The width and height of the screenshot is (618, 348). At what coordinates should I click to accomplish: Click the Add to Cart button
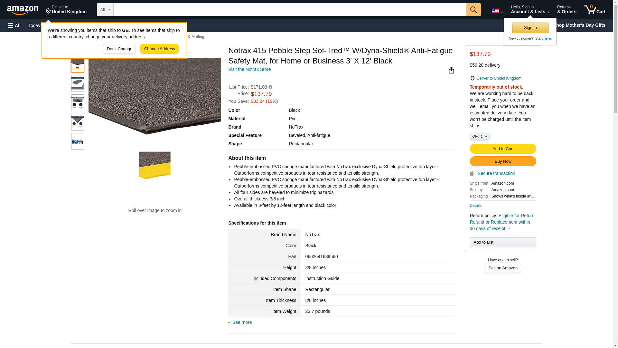tap(502, 149)
